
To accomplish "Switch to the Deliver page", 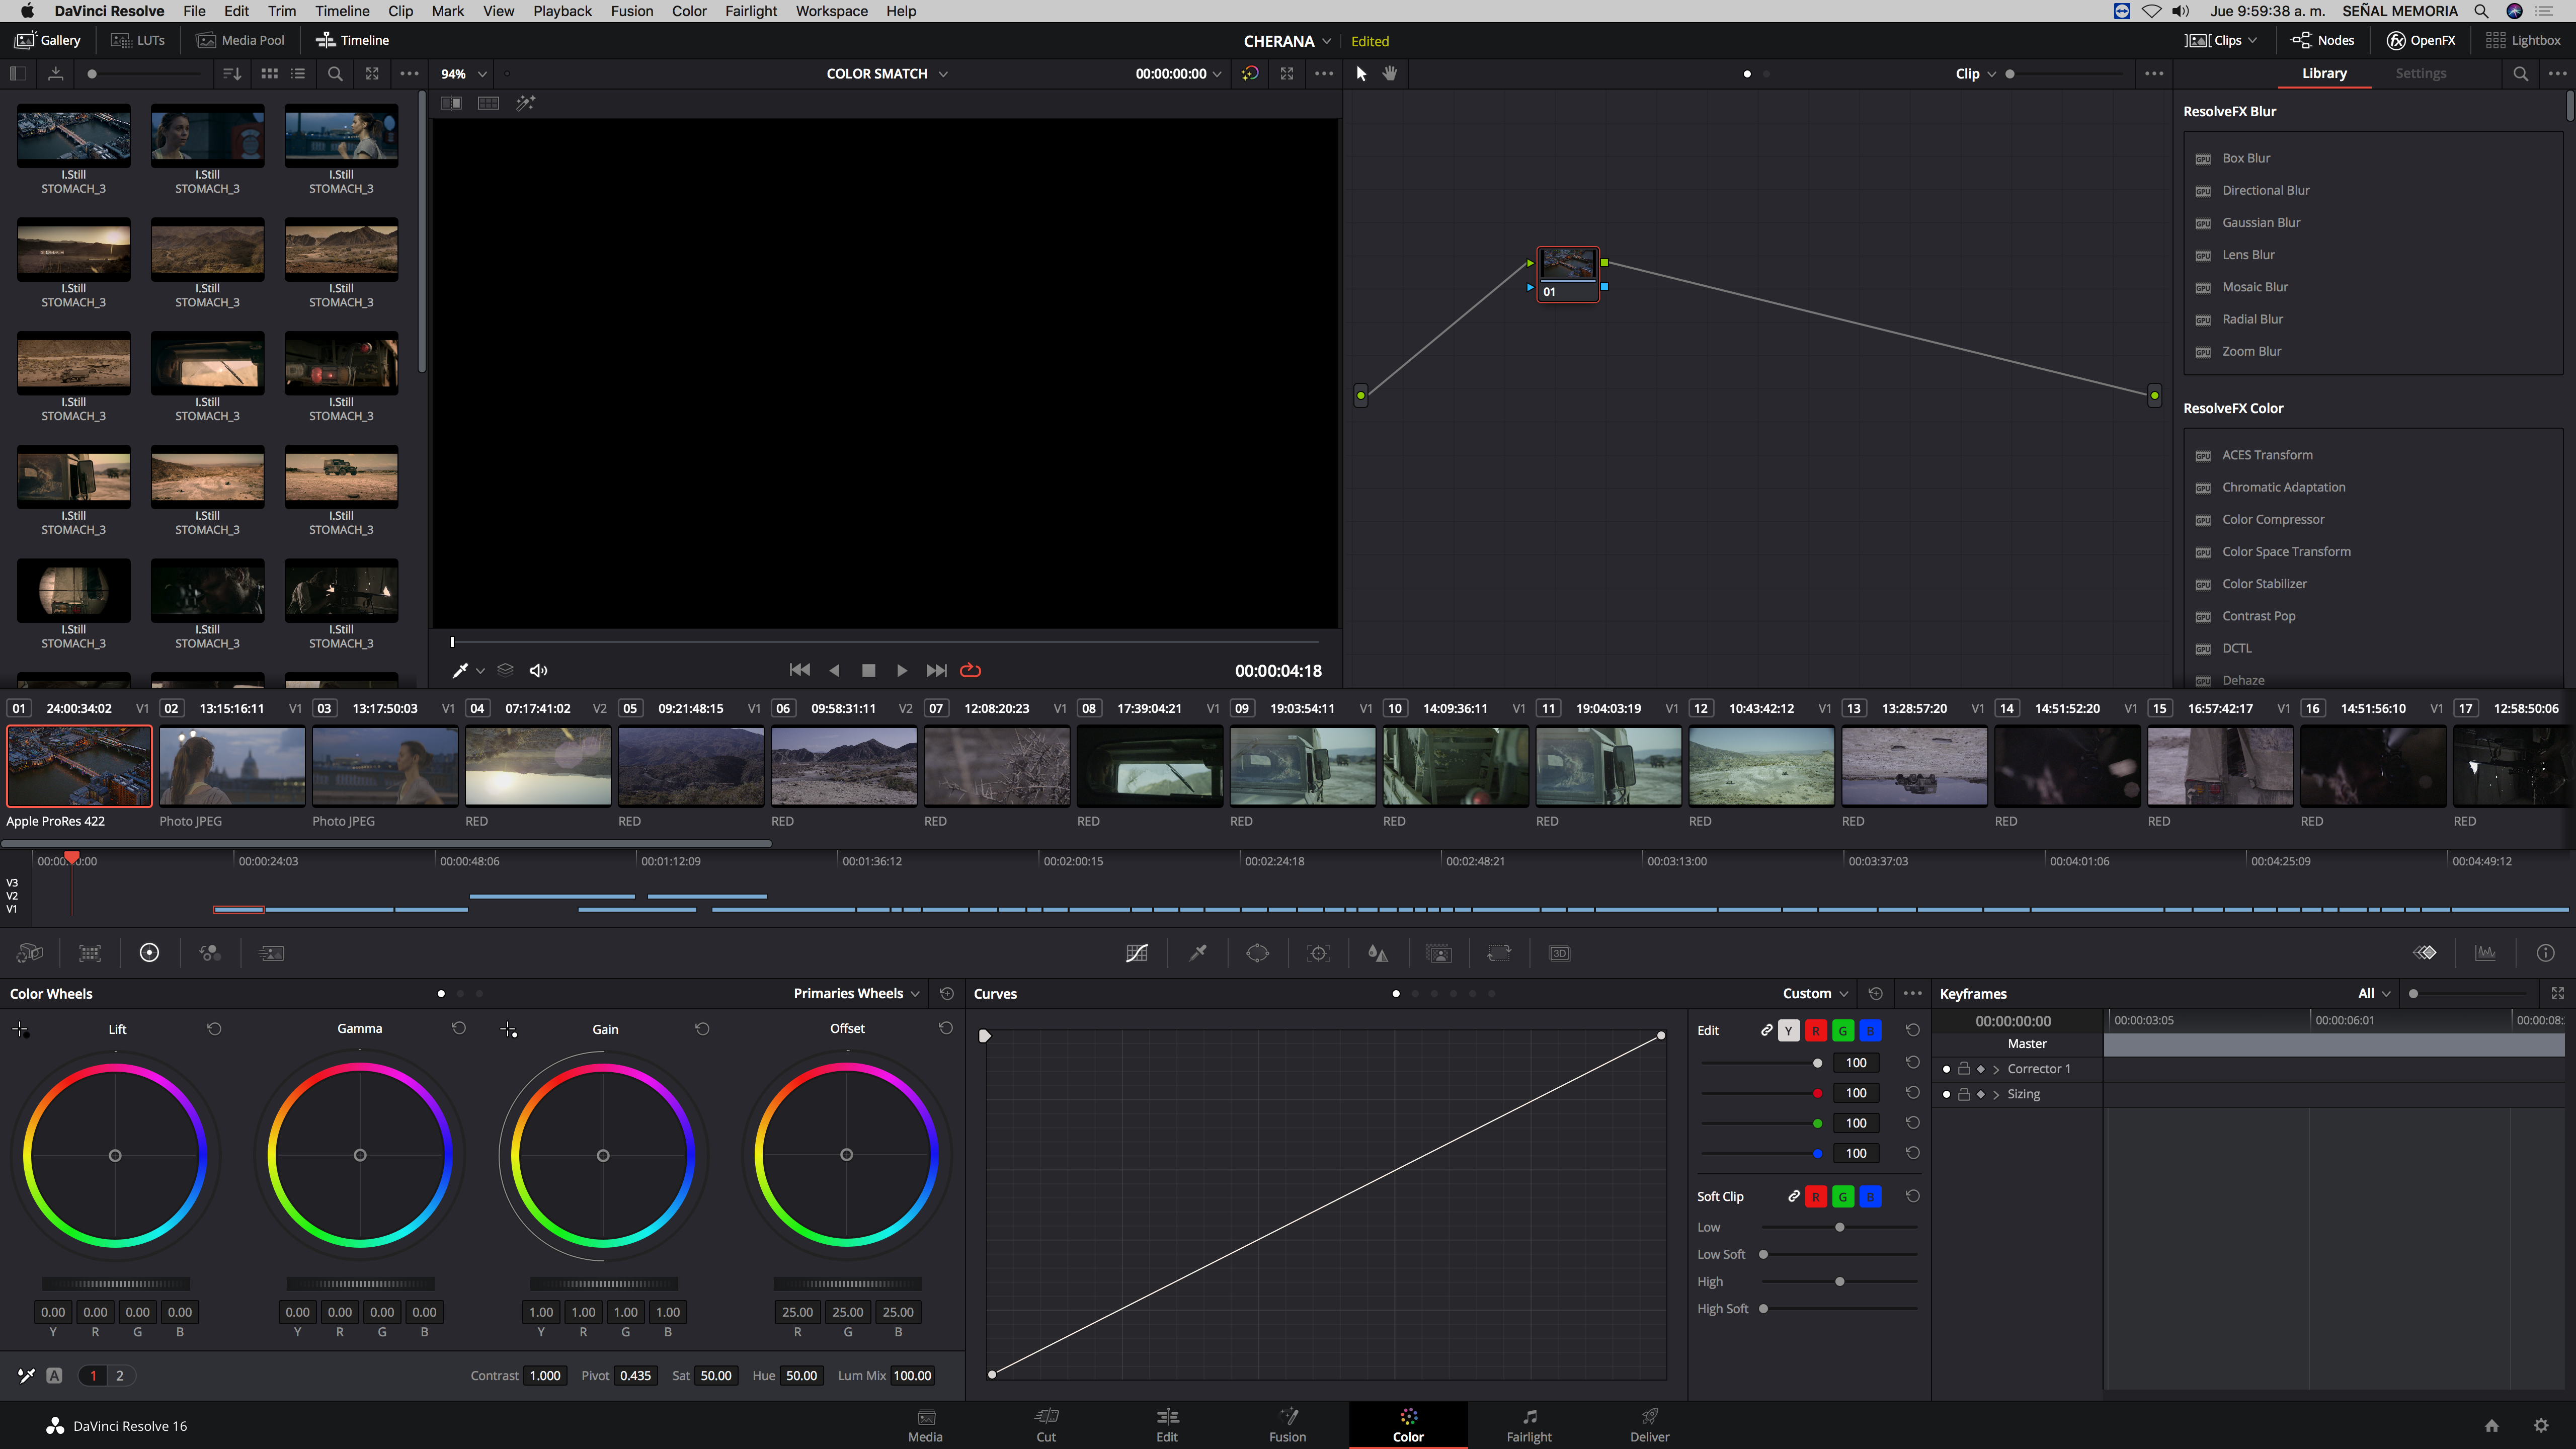I will (1649, 1425).
